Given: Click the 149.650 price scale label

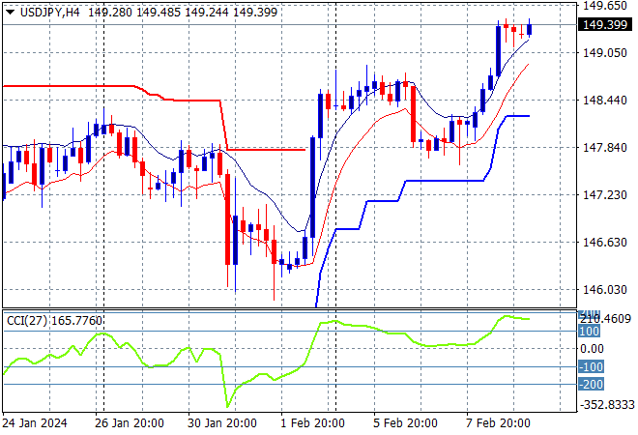Looking at the screenshot, I should pyautogui.click(x=605, y=6).
